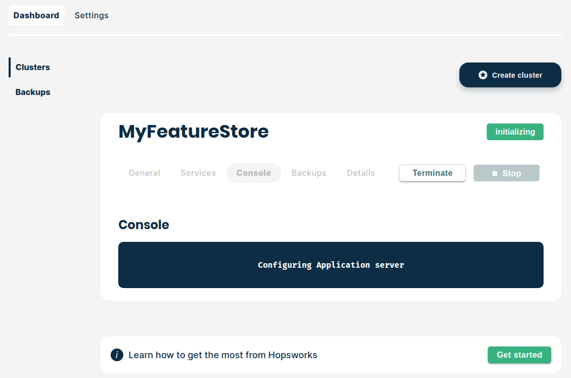Click the console output message box
The height and width of the screenshot is (378, 571).
tap(330, 265)
